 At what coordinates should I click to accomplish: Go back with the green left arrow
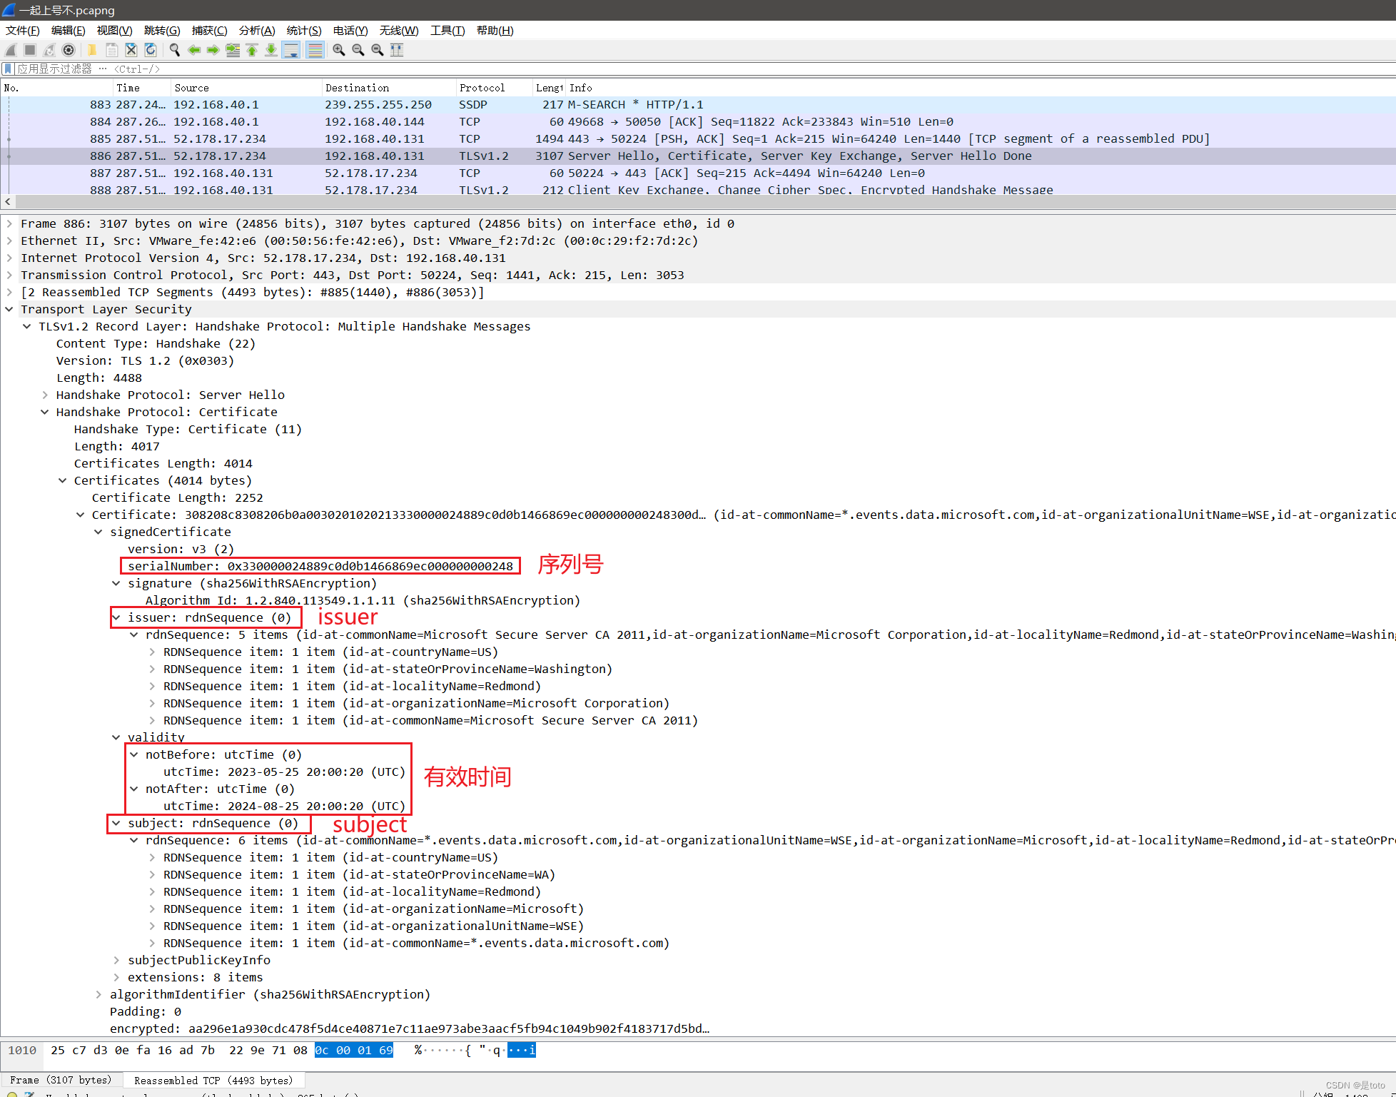[194, 50]
